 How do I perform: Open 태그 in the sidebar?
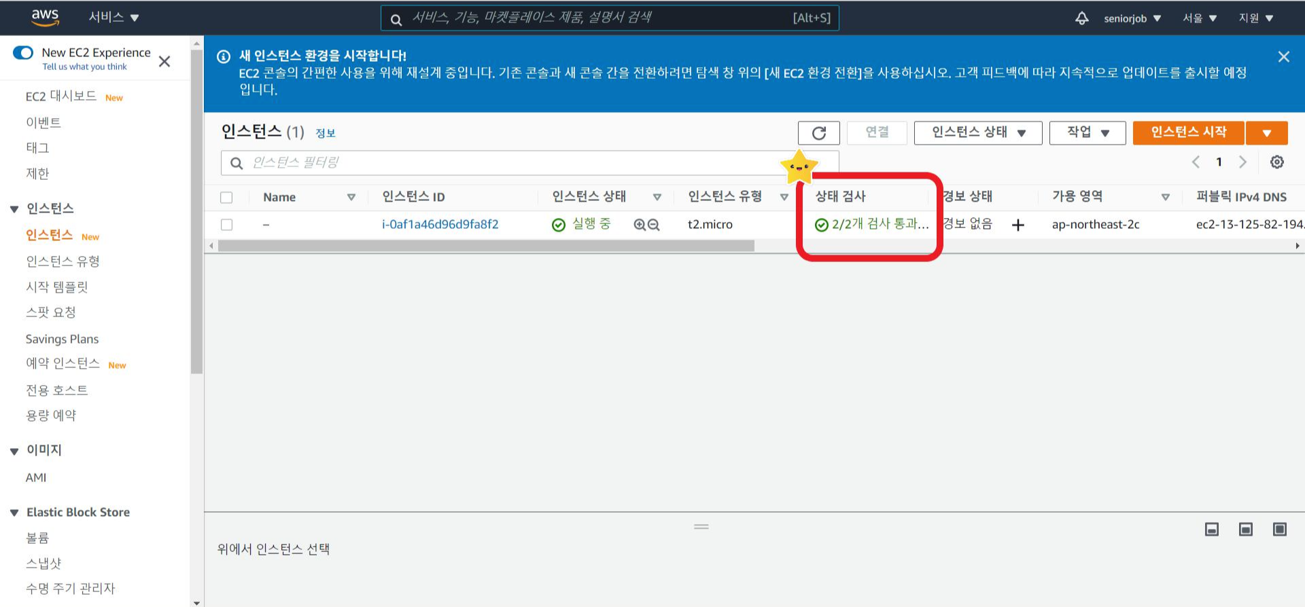37,147
